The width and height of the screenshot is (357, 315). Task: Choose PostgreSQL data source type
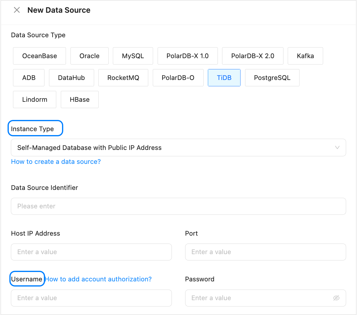pyautogui.click(x=272, y=78)
